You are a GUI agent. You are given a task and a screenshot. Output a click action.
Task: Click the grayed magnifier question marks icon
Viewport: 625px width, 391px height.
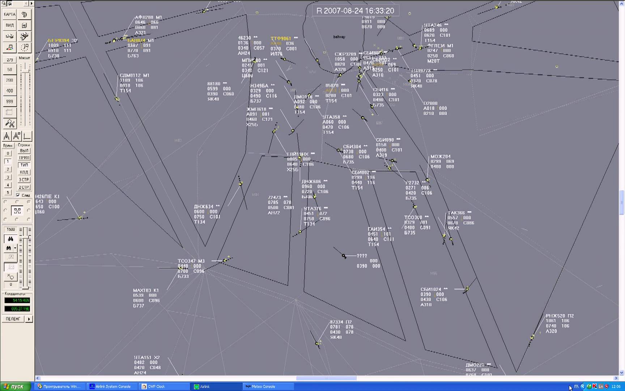(x=10, y=267)
